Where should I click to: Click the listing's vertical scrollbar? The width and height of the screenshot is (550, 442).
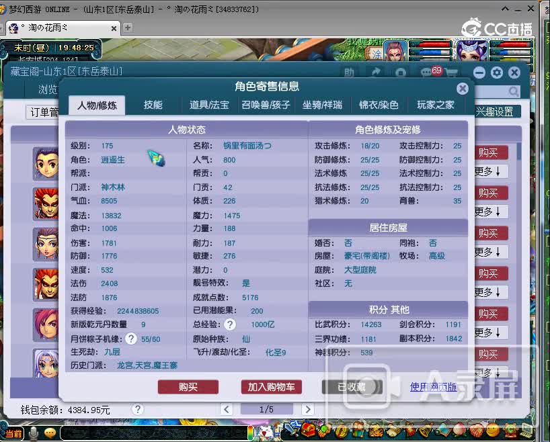[519, 150]
